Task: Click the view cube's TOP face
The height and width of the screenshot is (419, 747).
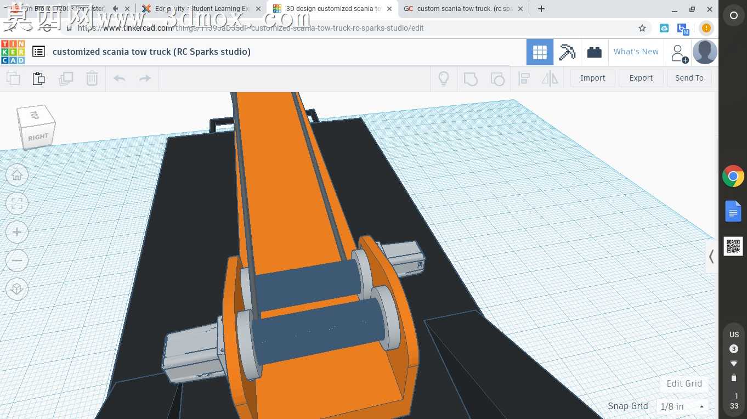Action: [x=35, y=115]
